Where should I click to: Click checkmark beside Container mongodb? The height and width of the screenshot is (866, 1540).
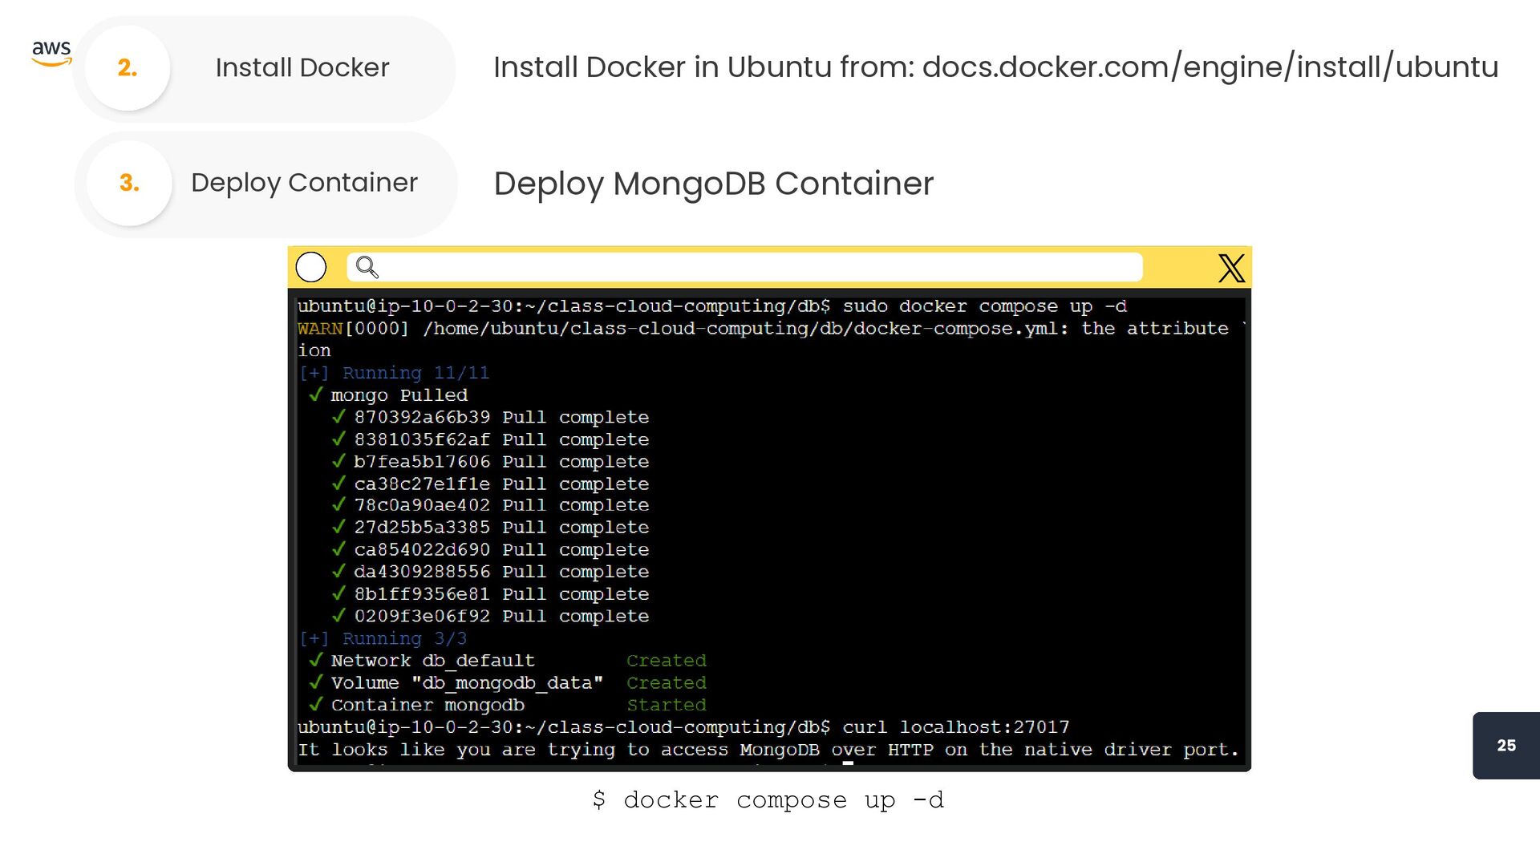[316, 704]
